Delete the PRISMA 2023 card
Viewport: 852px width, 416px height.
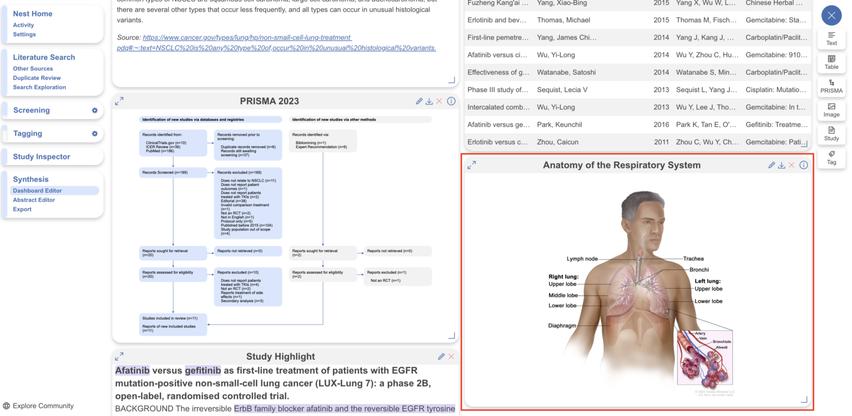(x=439, y=101)
